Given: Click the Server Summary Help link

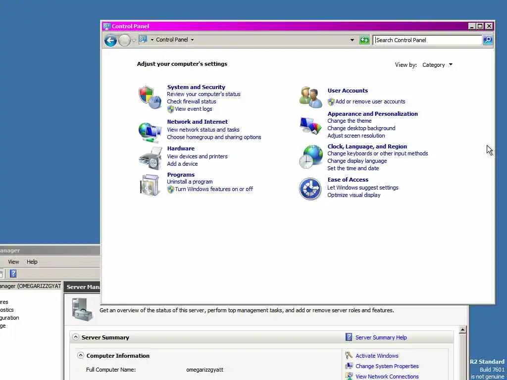Looking at the screenshot, I should point(381,337).
